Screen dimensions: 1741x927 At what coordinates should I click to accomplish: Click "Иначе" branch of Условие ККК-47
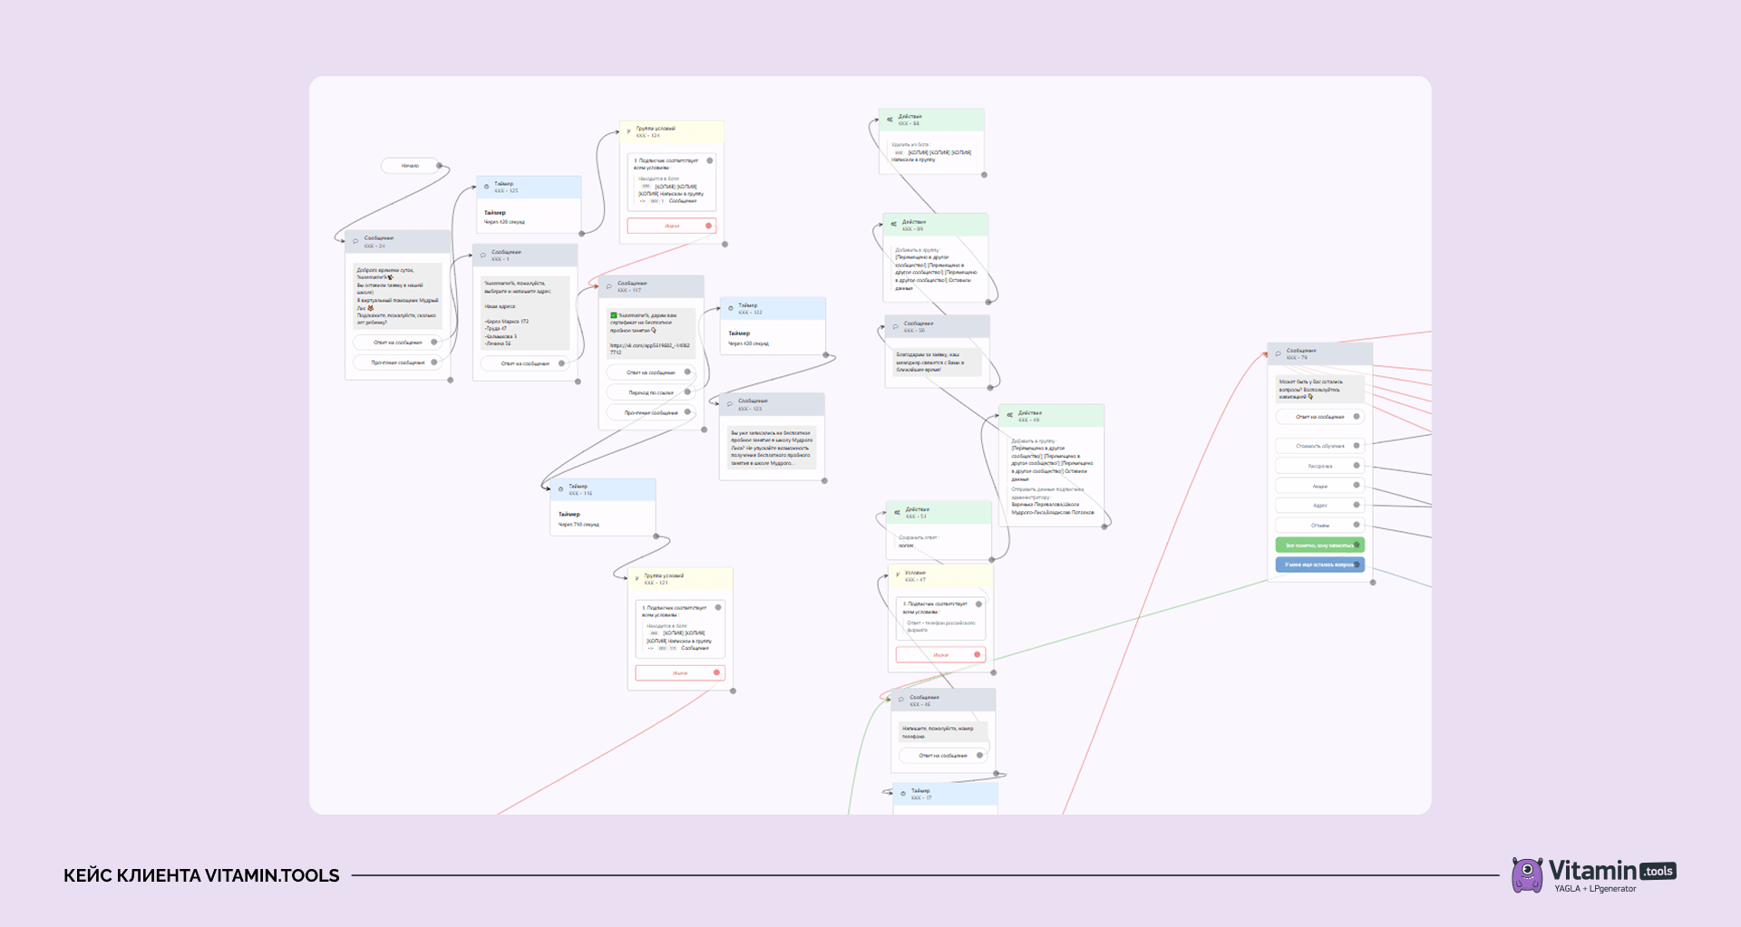tap(940, 654)
